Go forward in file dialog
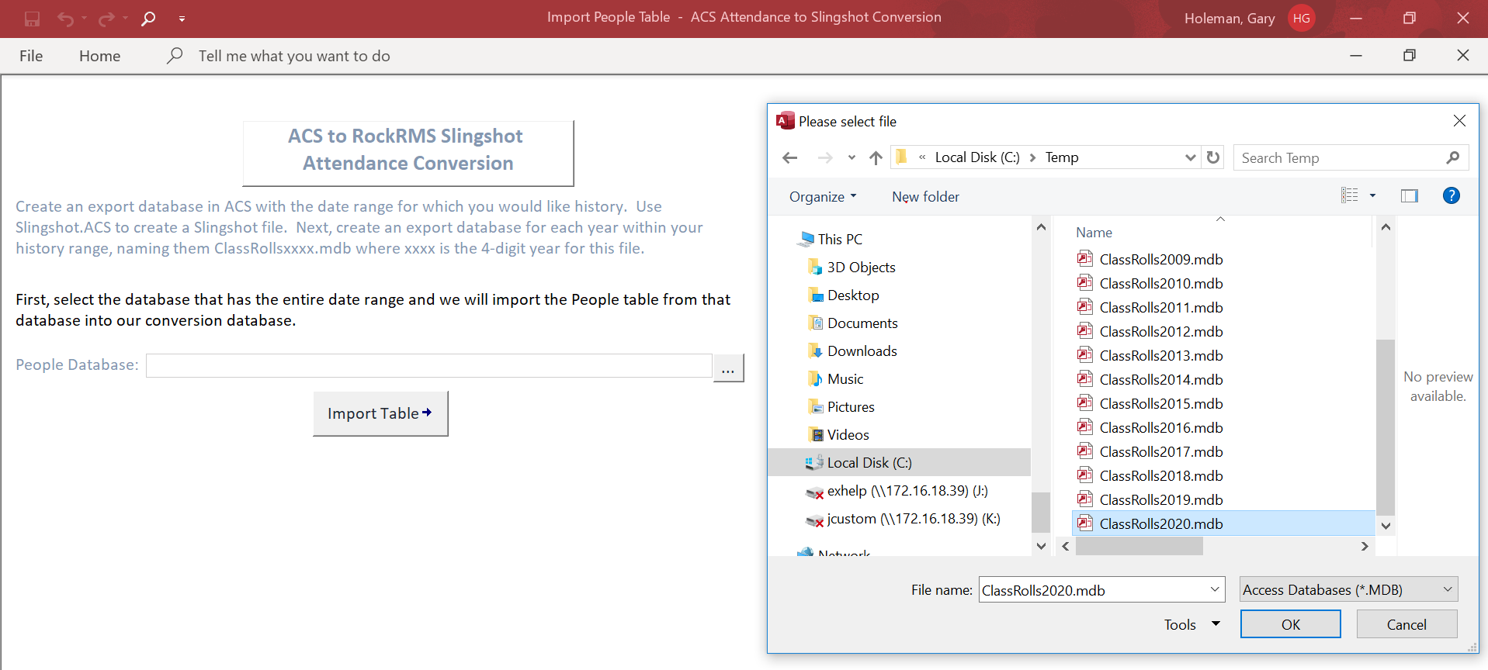 pyautogui.click(x=825, y=157)
